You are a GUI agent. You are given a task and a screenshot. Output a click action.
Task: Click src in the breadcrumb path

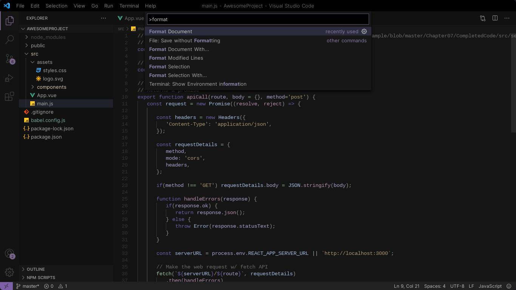pos(121,29)
